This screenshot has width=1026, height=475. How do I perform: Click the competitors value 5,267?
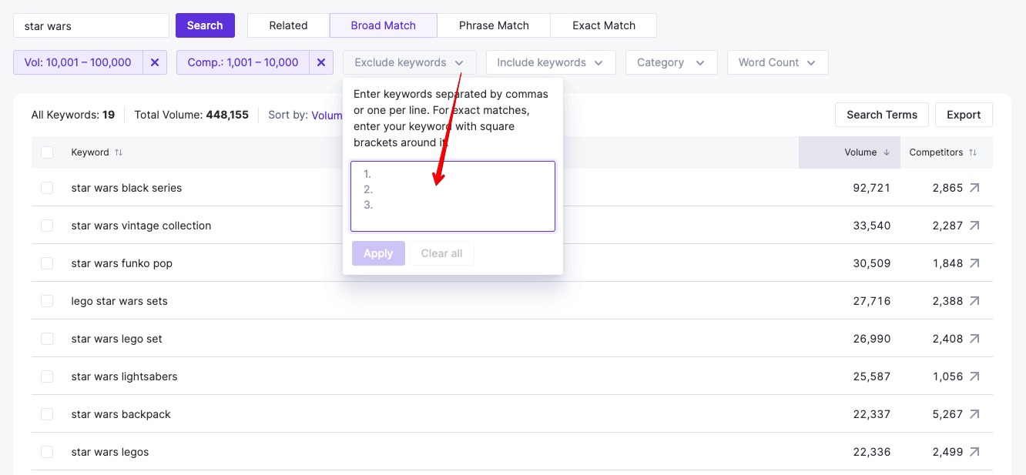[947, 414]
